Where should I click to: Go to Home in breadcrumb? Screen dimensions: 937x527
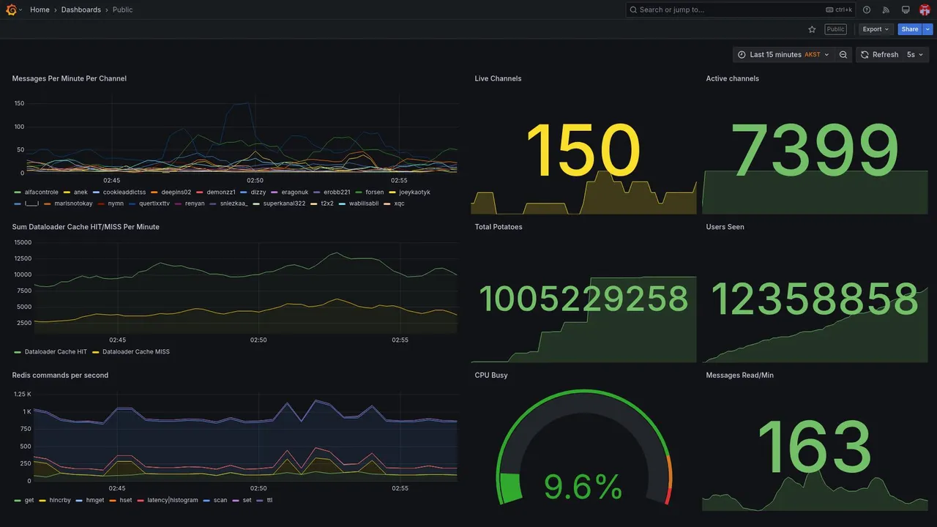pyautogui.click(x=40, y=10)
